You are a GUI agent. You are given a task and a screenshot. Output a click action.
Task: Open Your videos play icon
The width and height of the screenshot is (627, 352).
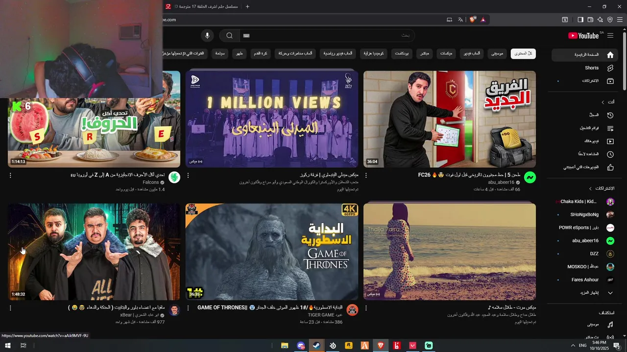tap(610, 141)
